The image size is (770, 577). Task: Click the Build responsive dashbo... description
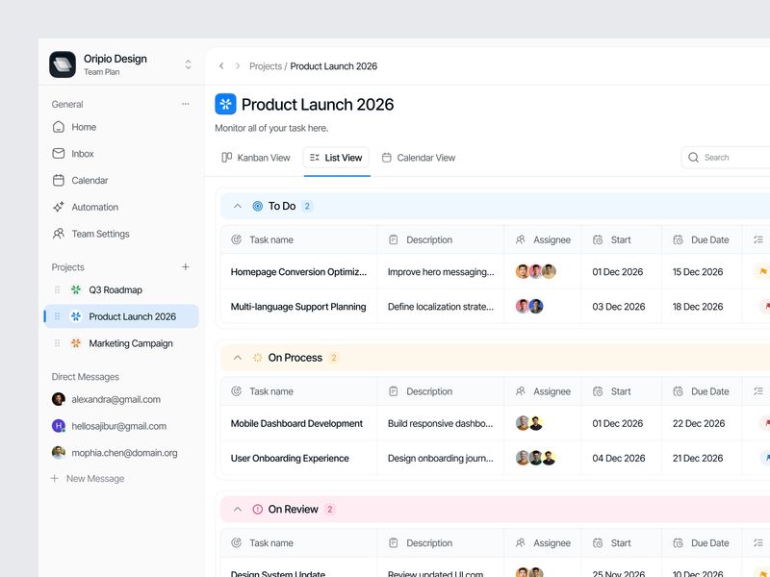tap(441, 423)
